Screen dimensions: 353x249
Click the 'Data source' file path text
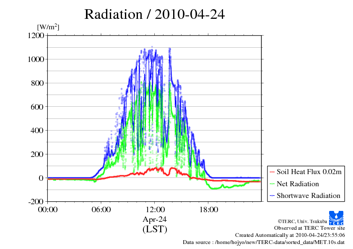click(x=264, y=242)
